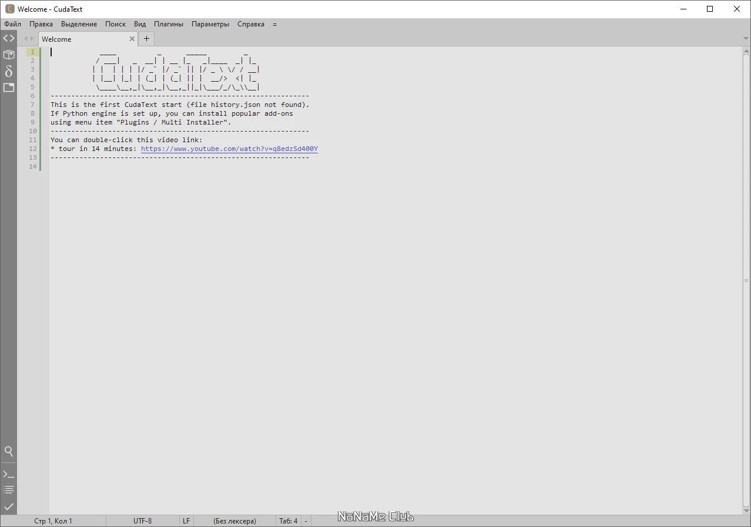Open Search panel magnifier icon
The width and height of the screenshot is (751, 527).
click(x=9, y=451)
